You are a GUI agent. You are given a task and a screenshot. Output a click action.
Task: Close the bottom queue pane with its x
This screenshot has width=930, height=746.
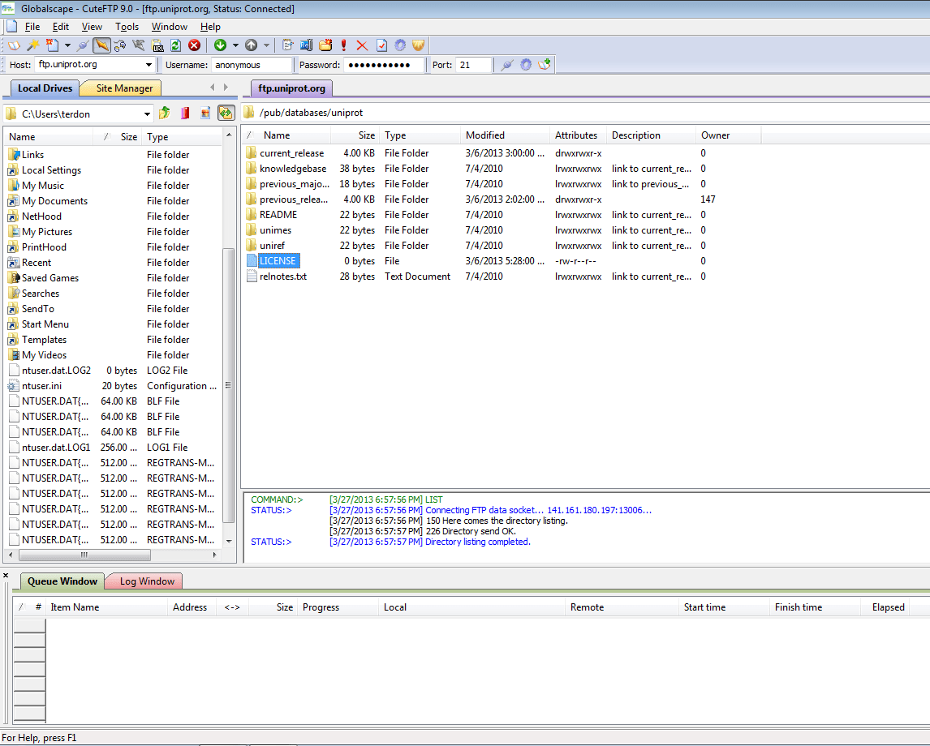point(6,576)
